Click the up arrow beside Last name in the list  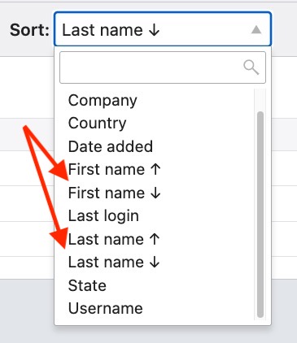(155, 239)
